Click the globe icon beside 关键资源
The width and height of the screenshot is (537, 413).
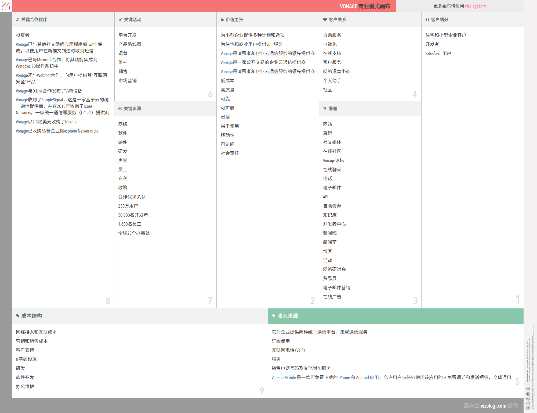[x=120, y=109]
